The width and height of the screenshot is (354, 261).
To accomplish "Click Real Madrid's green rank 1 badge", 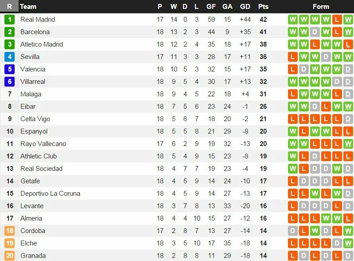I will (9, 20).
